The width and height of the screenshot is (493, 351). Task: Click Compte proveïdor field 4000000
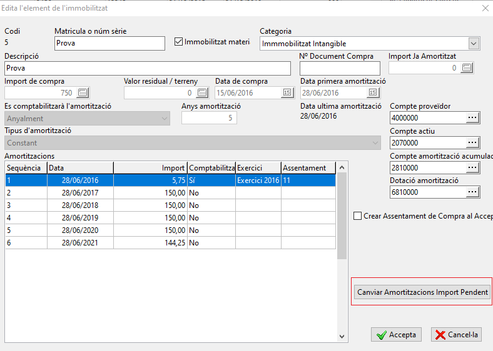427,118
